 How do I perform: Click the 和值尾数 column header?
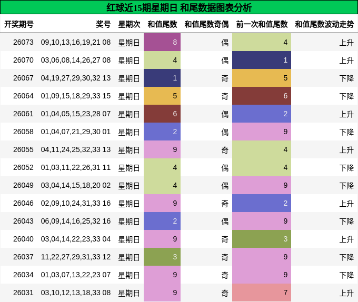[162, 24]
